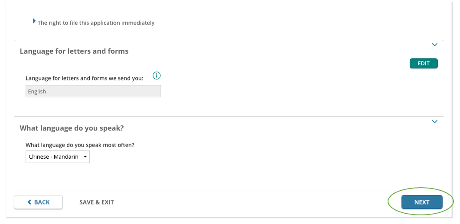This screenshot has width=460, height=224.
Task: Select the greyed English language field
Action: point(93,91)
